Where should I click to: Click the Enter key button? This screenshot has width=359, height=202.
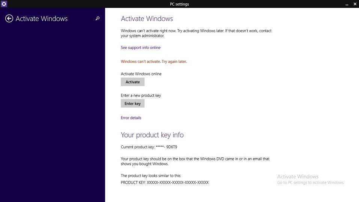pyautogui.click(x=132, y=103)
